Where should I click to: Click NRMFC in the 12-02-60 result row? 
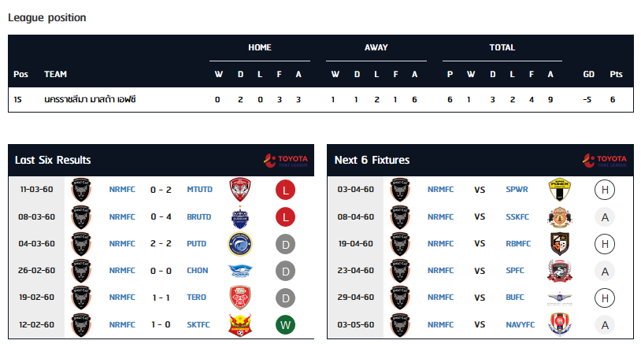pyautogui.click(x=122, y=324)
